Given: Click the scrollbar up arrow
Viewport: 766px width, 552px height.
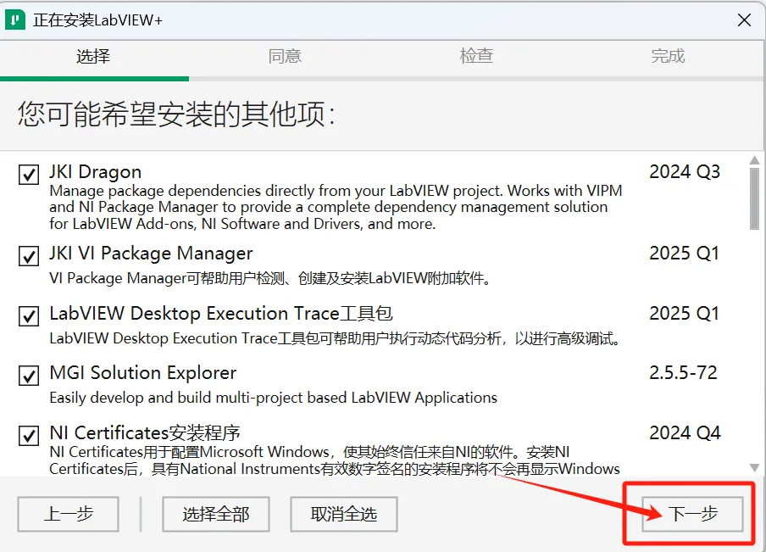Looking at the screenshot, I should point(754,160).
